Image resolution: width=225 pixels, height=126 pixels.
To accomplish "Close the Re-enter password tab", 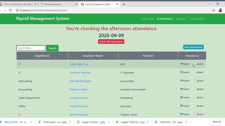I will 76,4.
